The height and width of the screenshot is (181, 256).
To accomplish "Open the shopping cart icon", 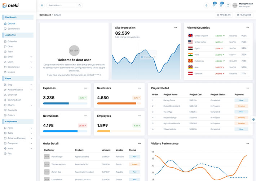I will [x=221, y=5].
